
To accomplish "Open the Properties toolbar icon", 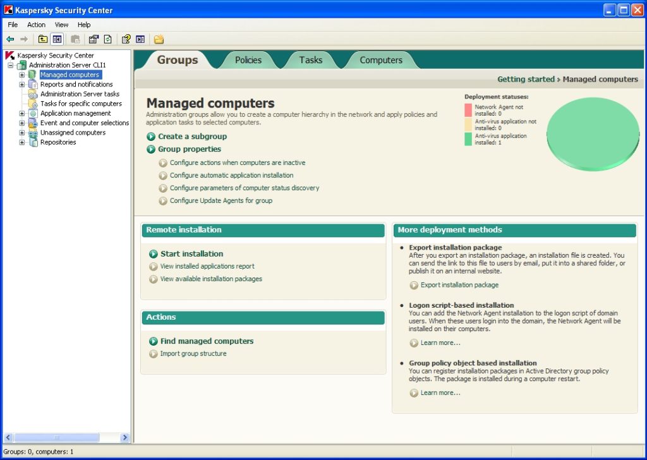I will tap(94, 39).
